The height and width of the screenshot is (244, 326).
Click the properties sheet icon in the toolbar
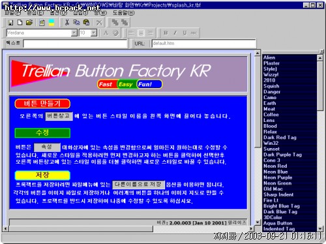[x=42, y=23]
